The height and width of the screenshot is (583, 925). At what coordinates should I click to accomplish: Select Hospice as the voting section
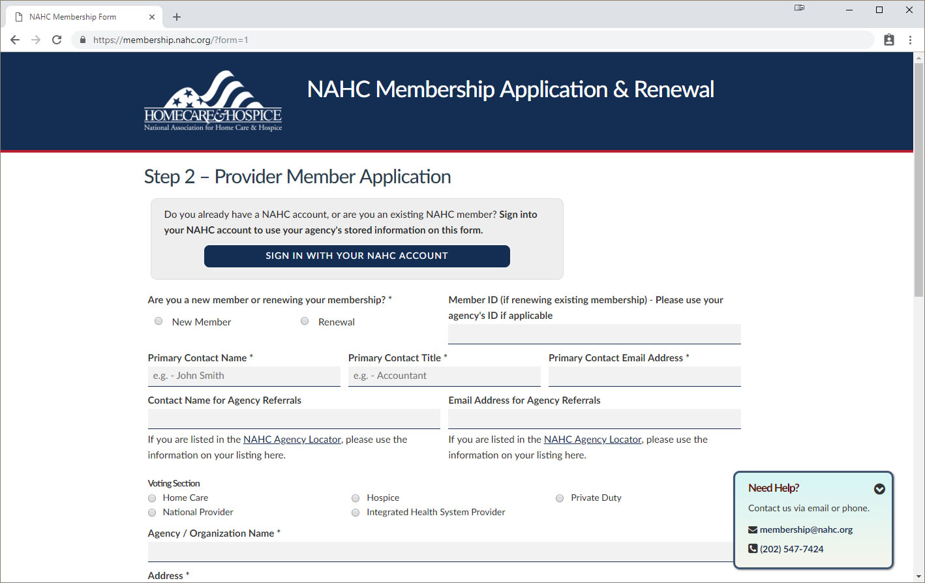pyautogui.click(x=356, y=498)
